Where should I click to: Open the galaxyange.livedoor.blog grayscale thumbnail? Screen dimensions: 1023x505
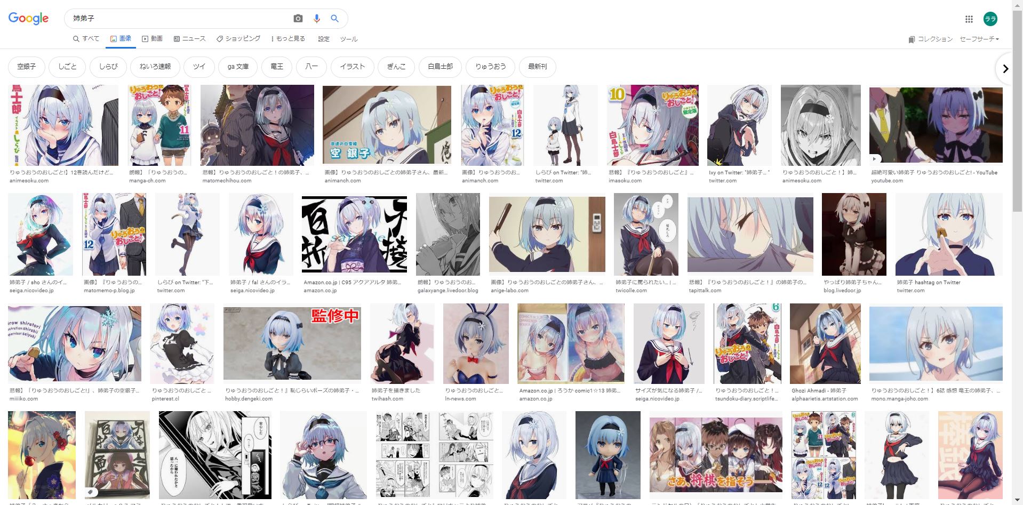pyautogui.click(x=448, y=235)
